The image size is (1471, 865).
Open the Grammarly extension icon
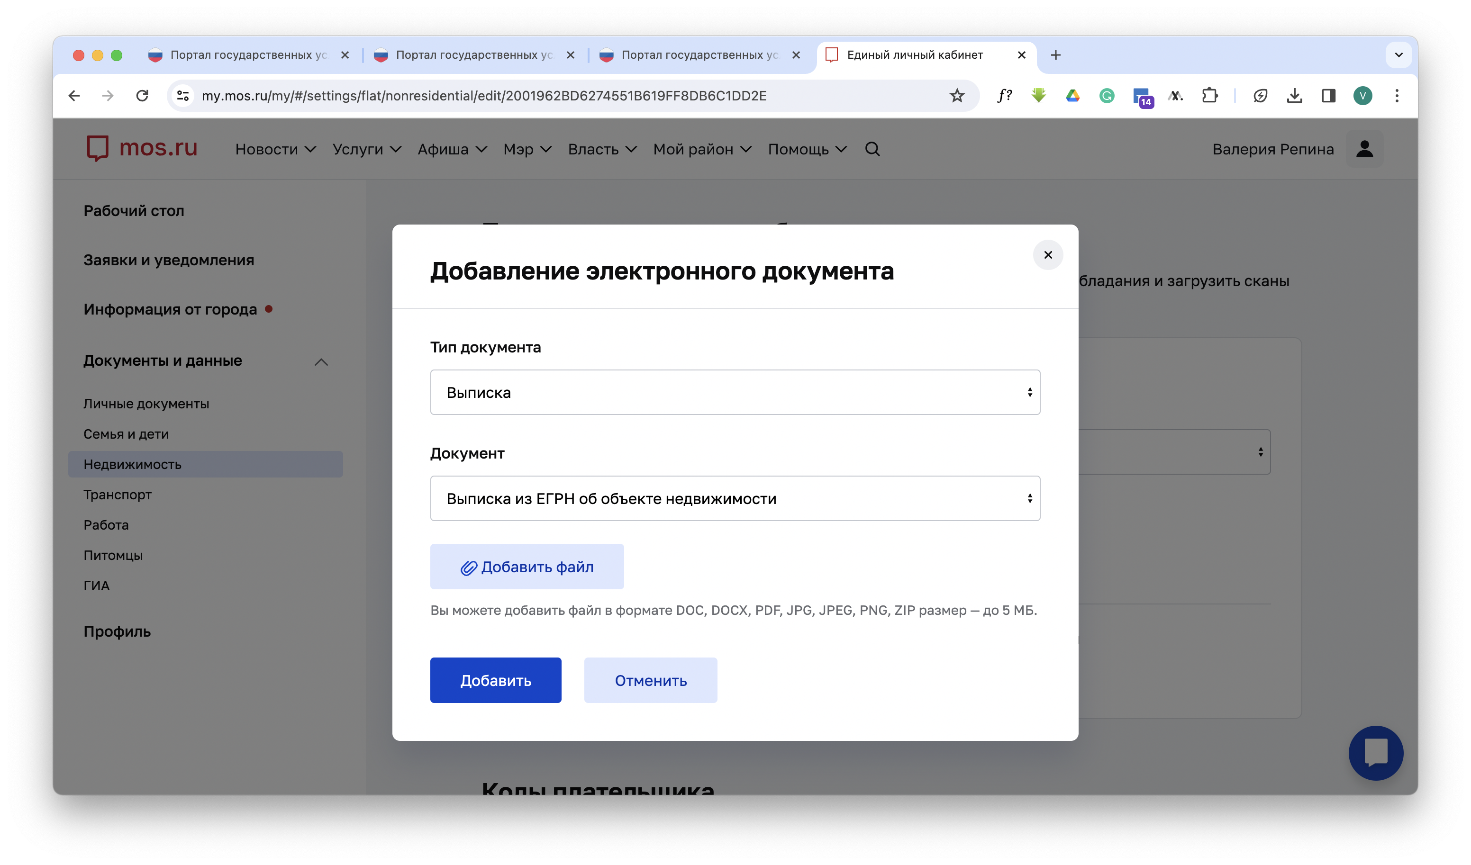pos(1107,96)
